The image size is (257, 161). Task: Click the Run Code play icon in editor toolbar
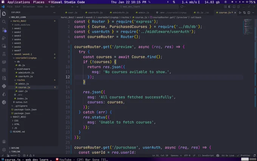tap(240, 13)
